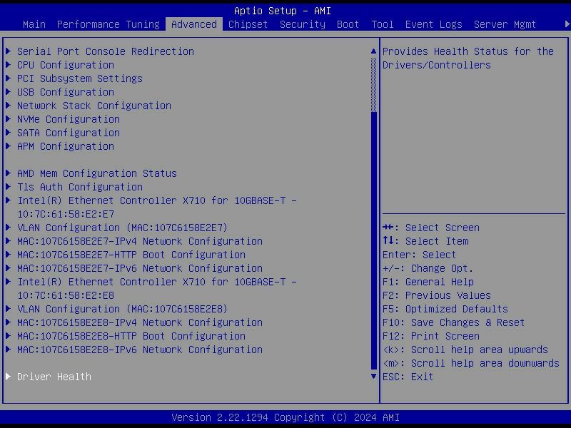Click the arrow before SATA Configuration

(x=9, y=133)
